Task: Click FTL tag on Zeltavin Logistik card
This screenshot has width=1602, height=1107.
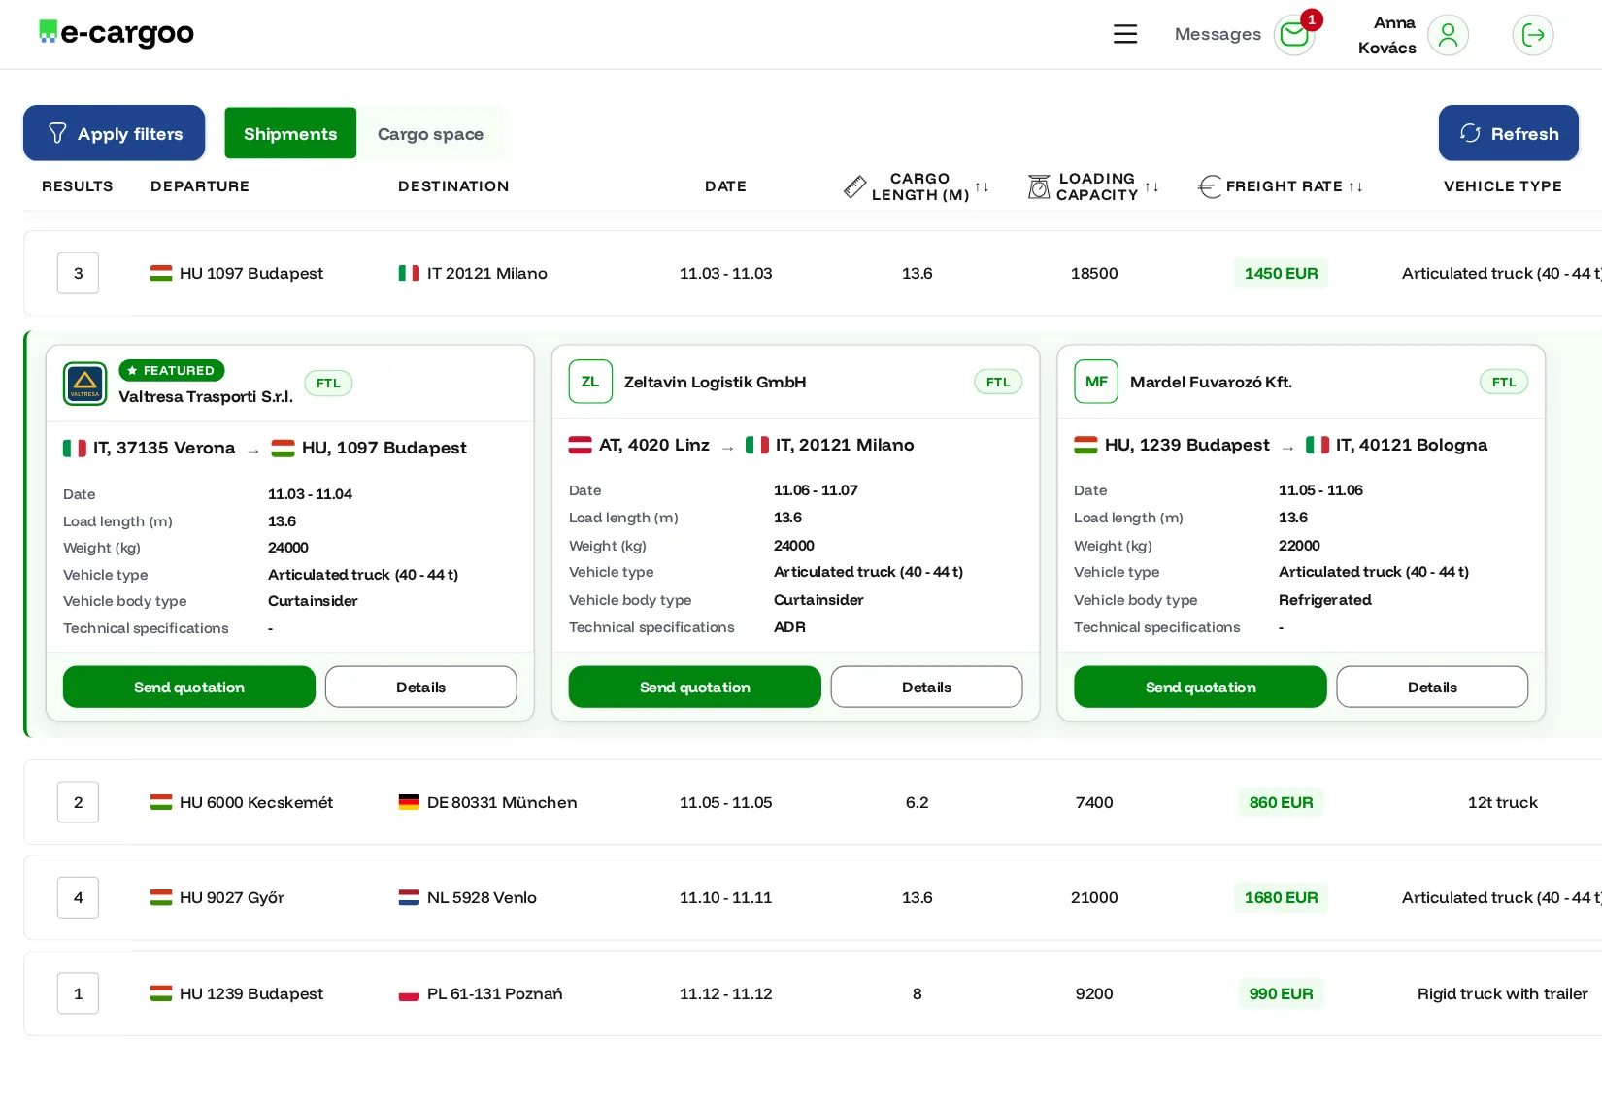Action: pyautogui.click(x=998, y=382)
